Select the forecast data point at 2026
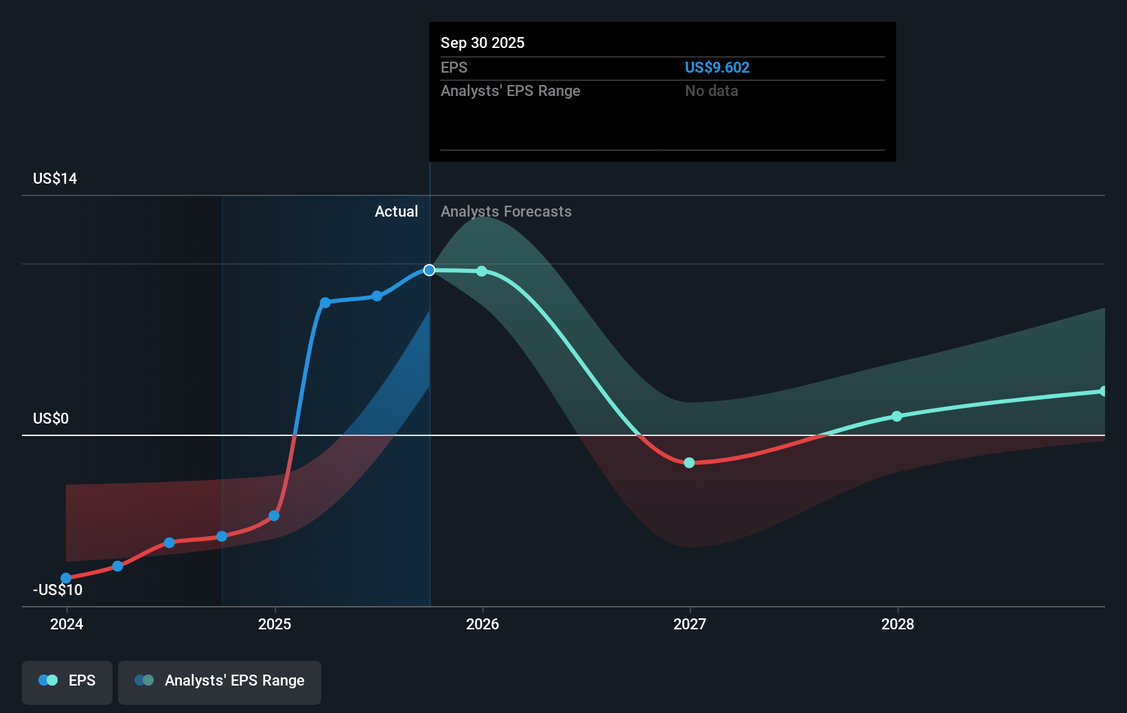Screen dimensions: 1127x713 point(482,271)
